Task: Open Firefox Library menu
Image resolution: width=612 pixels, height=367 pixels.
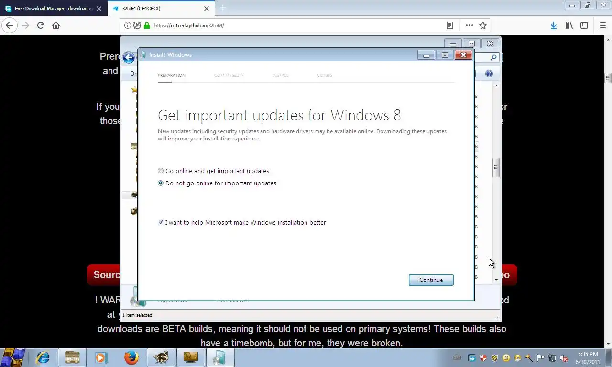Action: coord(569,25)
